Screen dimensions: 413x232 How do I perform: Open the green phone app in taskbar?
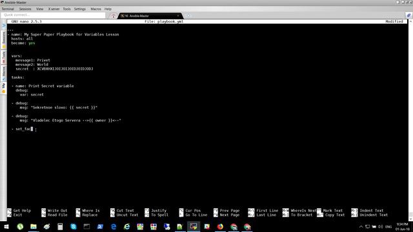click(x=20, y=227)
